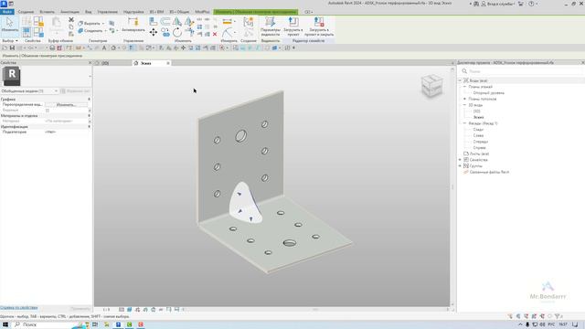The height and width of the screenshot is (329, 585).
Task: Click the Copy tool icon
Action: pos(165,33)
